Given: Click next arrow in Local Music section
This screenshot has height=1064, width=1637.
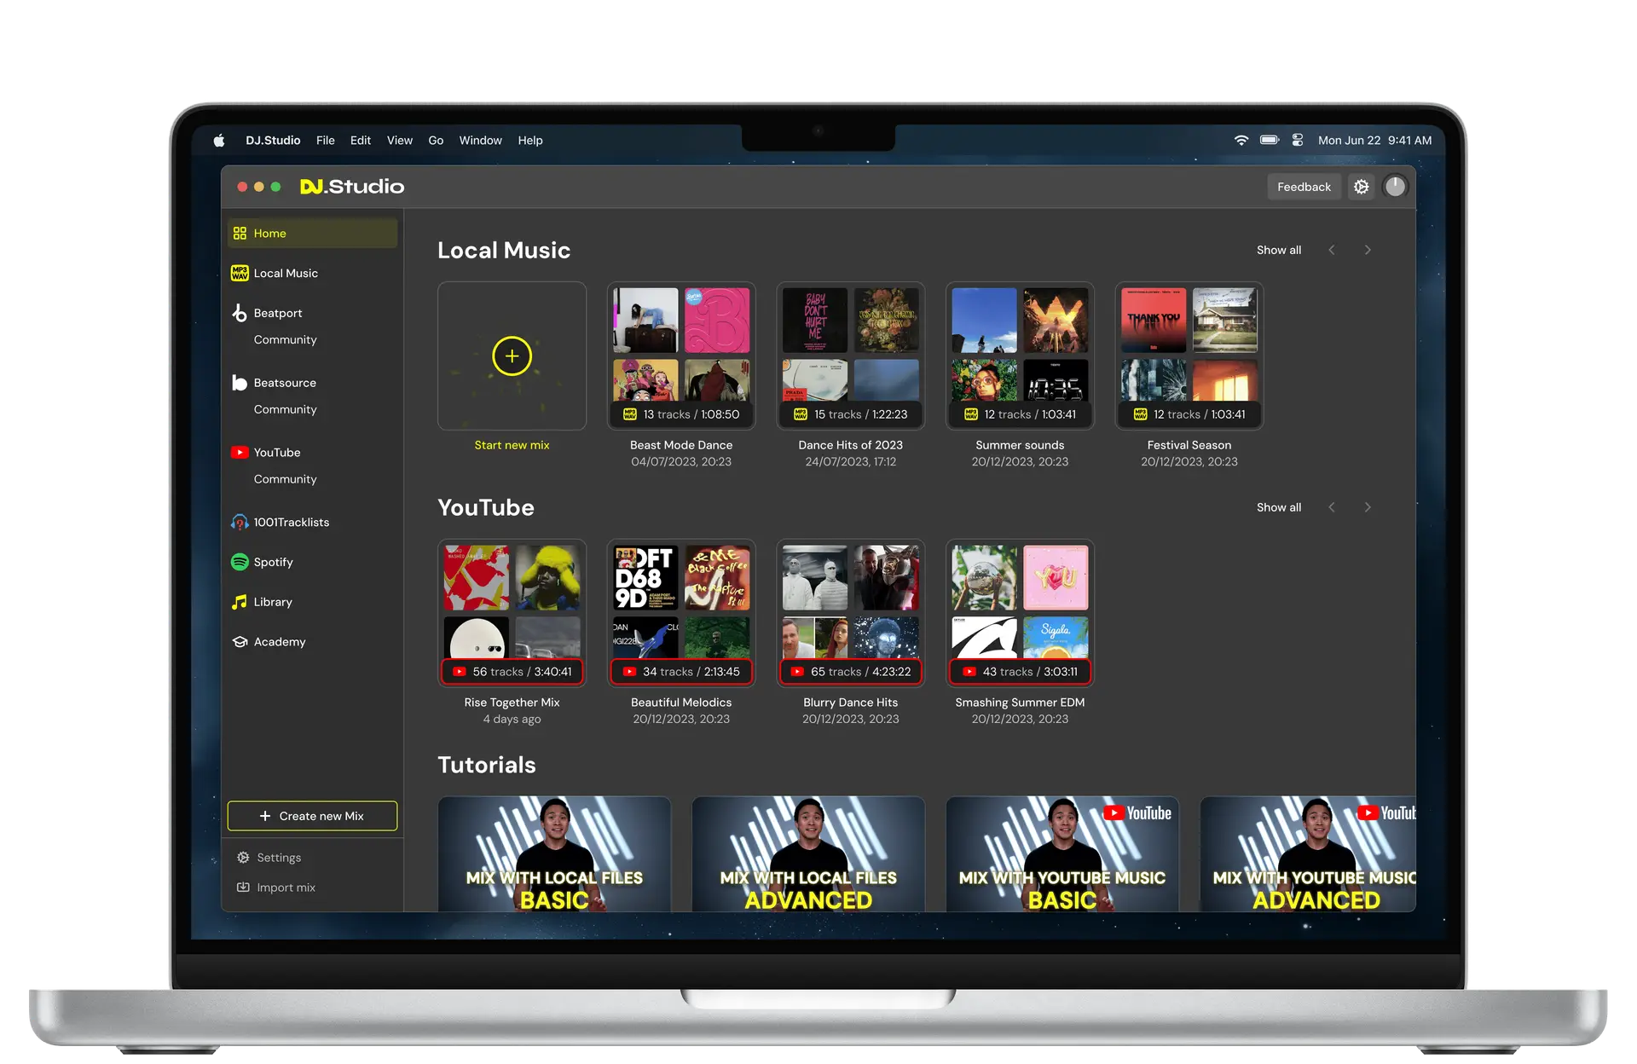Looking at the screenshot, I should [1368, 250].
